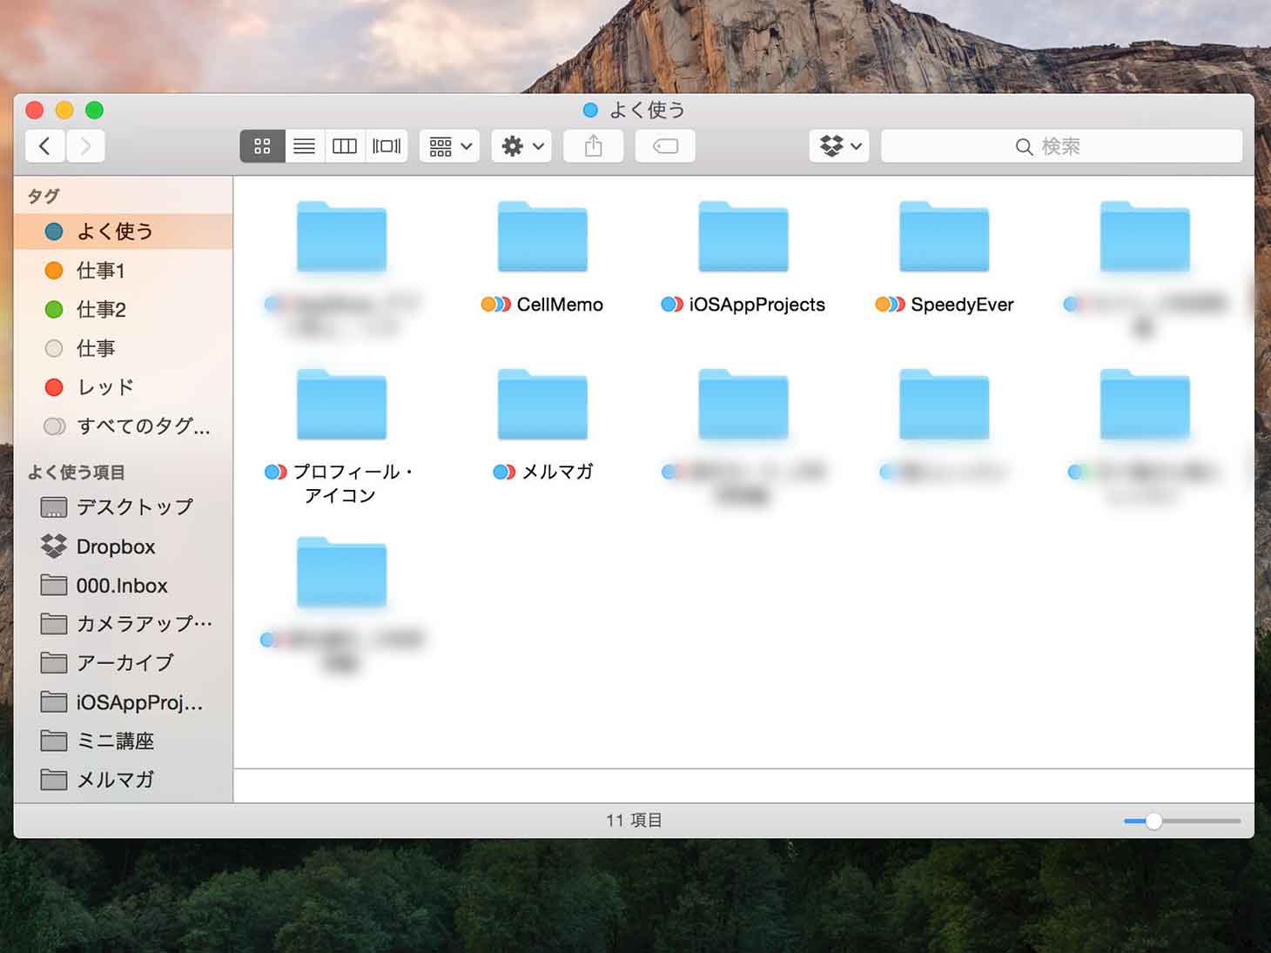Open メルマガ folder in sidebar
Screen dimensions: 1271x953
(124, 780)
